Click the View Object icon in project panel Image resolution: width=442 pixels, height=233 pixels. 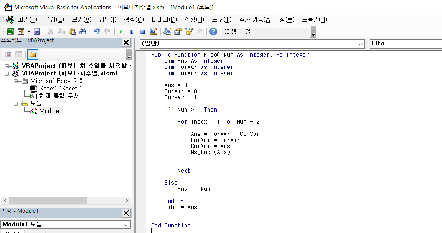coord(19,54)
